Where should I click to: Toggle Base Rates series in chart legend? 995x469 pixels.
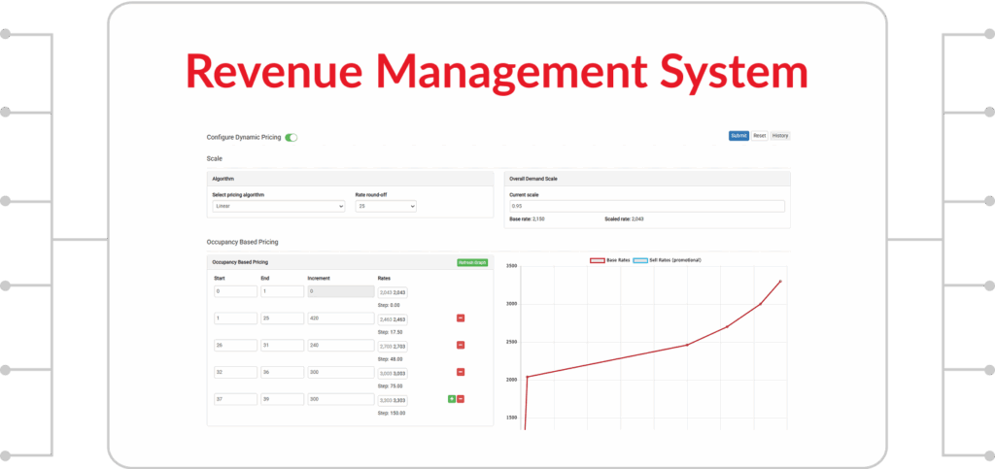click(609, 260)
